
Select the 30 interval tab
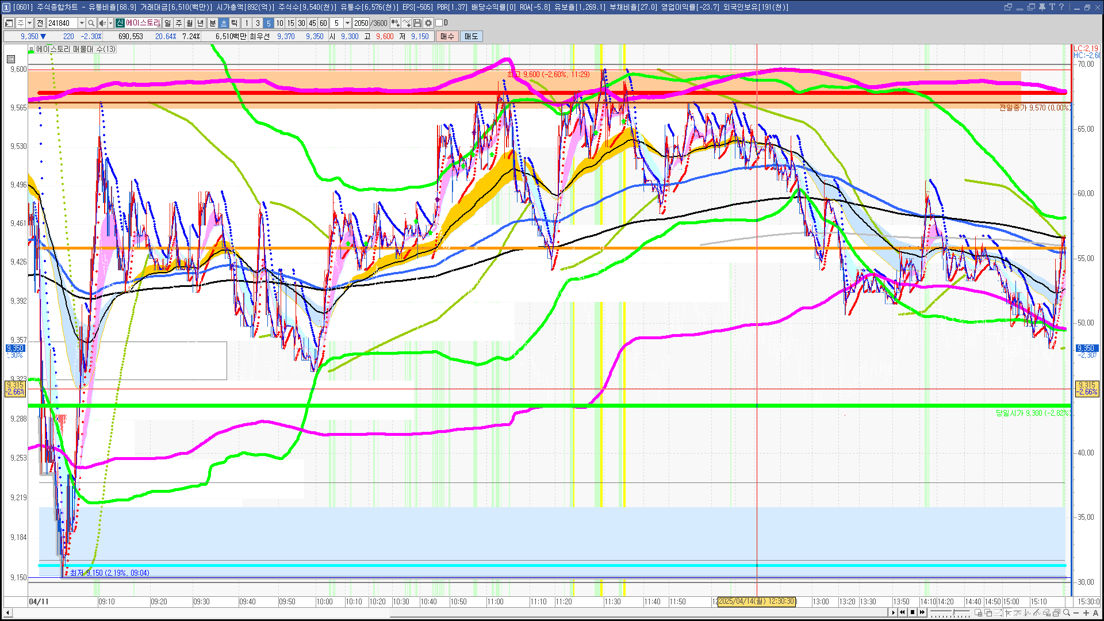tap(301, 23)
